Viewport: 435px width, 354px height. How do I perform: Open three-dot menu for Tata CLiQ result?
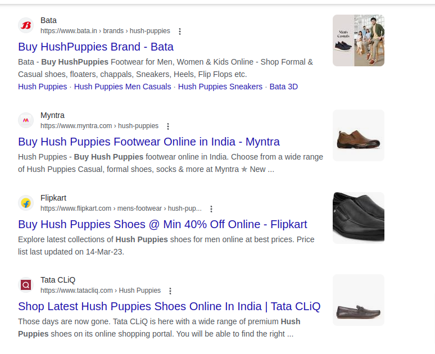coord(170,291)
